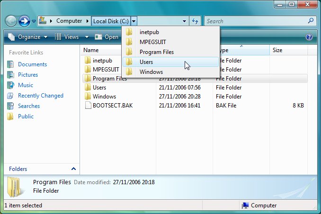Open the recent pages dropdown arrow

(34, 21)
